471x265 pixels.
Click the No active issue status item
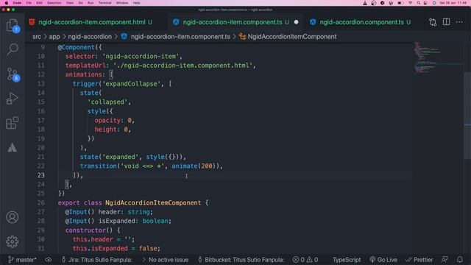[165, 260]
